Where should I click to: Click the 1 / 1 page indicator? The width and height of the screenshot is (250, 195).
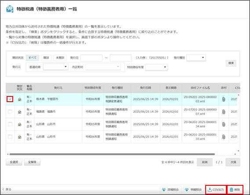click(x=219, y=162)
